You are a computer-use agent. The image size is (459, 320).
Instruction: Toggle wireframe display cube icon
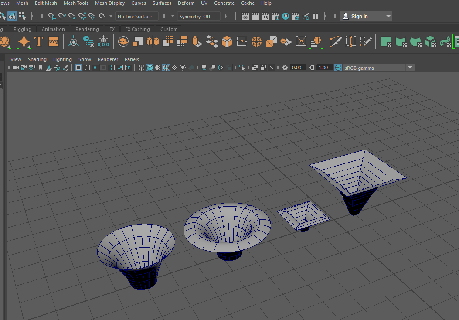(x=141, y=68)
